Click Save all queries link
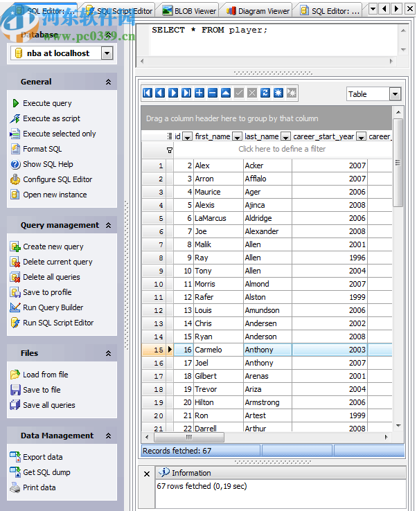This screenshot has height=511, width=417. click(49, 405)
